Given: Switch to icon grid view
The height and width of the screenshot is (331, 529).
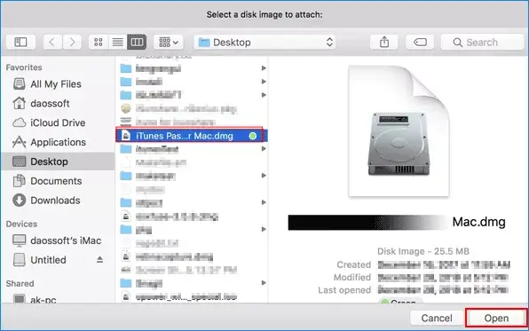Looking at the screenshot, I should click(99, 43).
